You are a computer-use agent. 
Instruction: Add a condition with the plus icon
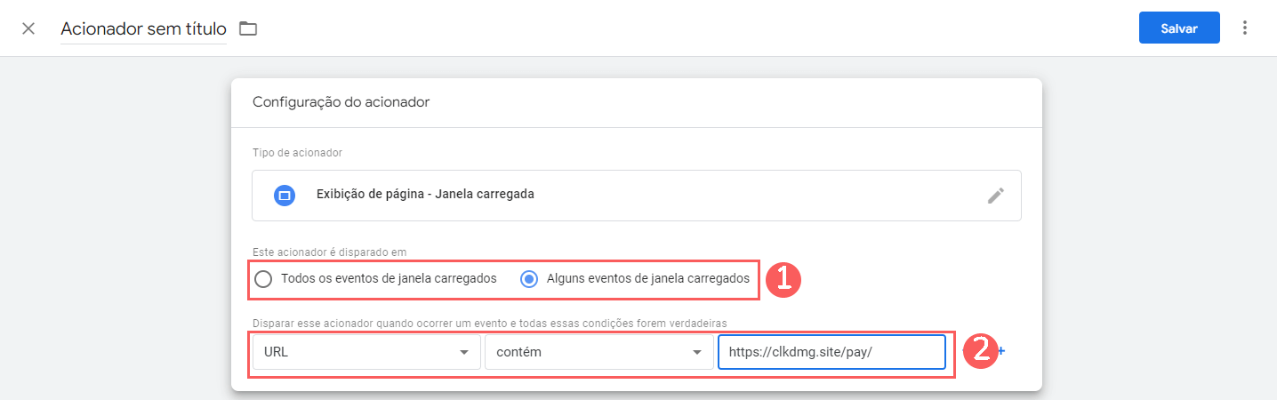[1001, 351]
